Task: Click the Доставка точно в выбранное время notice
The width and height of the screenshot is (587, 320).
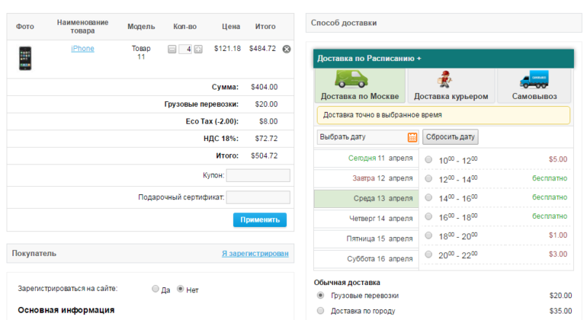Action: 444,115
